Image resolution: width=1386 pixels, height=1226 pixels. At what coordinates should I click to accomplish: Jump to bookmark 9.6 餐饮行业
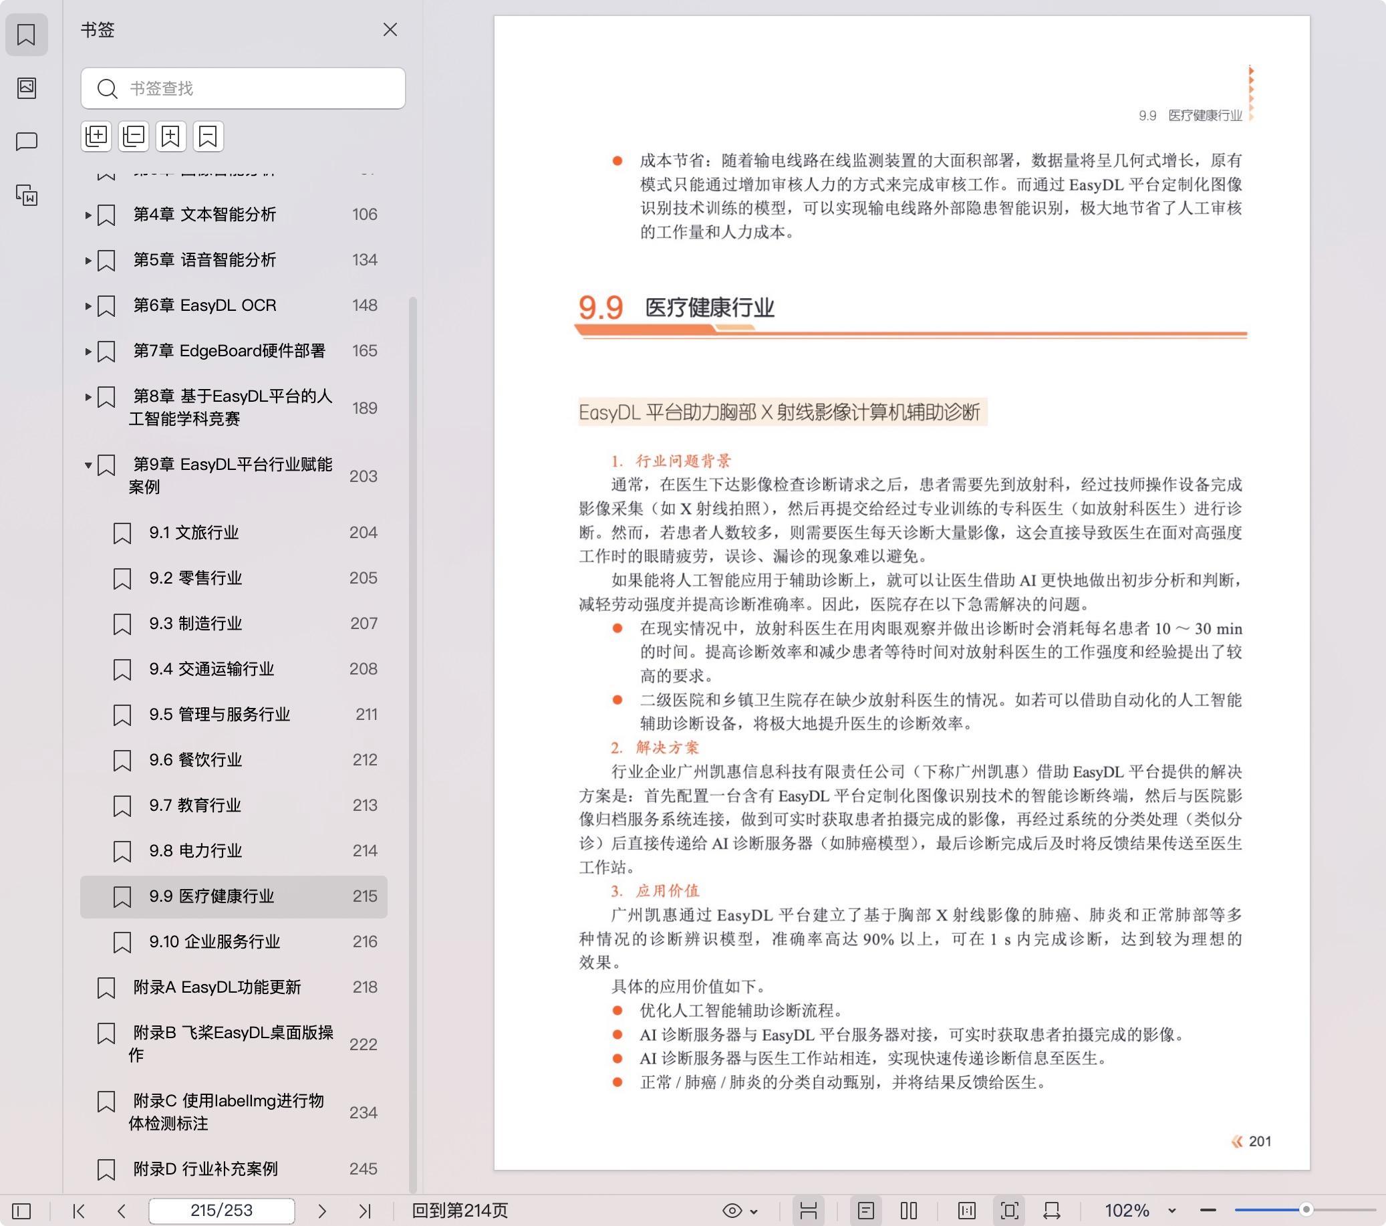click(x=195, y=760)
